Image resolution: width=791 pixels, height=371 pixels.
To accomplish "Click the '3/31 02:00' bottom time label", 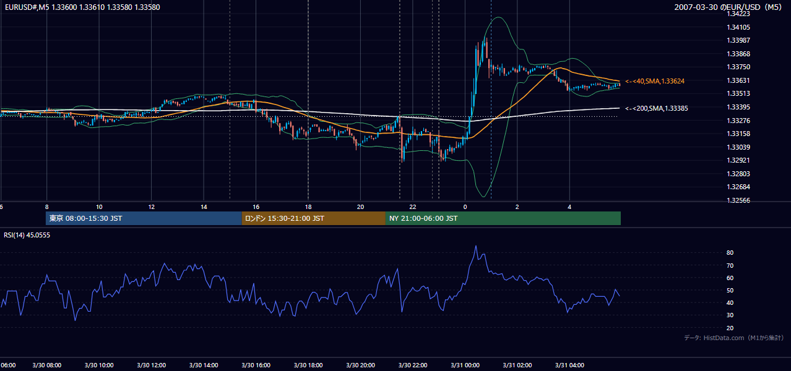I will click(x=517, y=365).
